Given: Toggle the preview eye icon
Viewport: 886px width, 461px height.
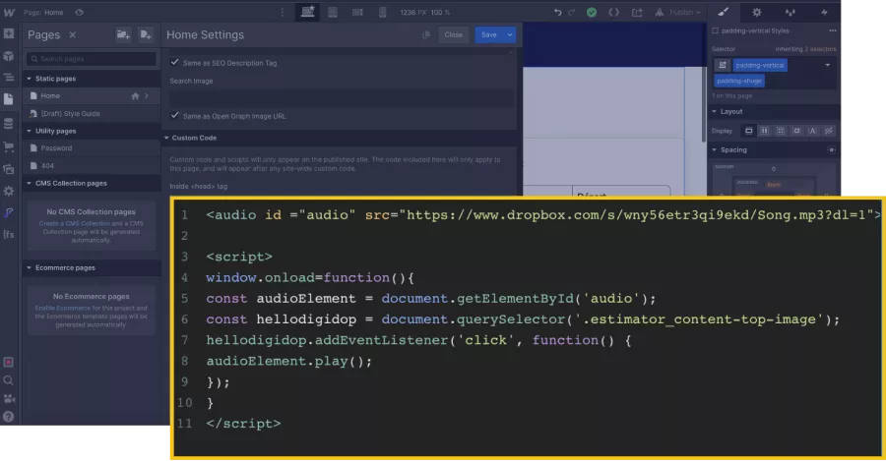Looking at the screenshot, I should 79,12.
